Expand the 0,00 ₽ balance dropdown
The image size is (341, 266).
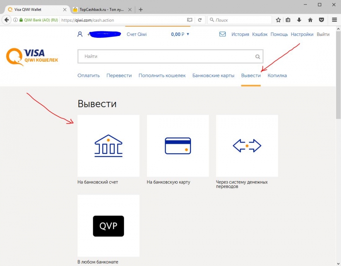click(188, 34)
